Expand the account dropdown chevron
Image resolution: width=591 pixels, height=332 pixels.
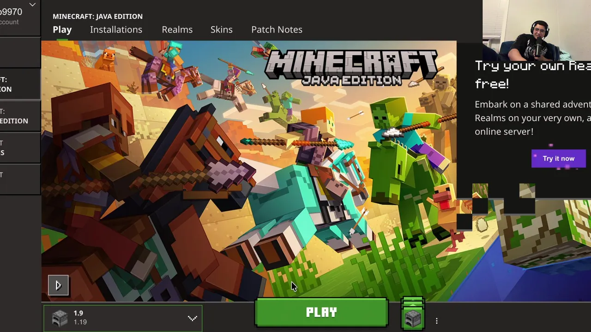(32, 5)
